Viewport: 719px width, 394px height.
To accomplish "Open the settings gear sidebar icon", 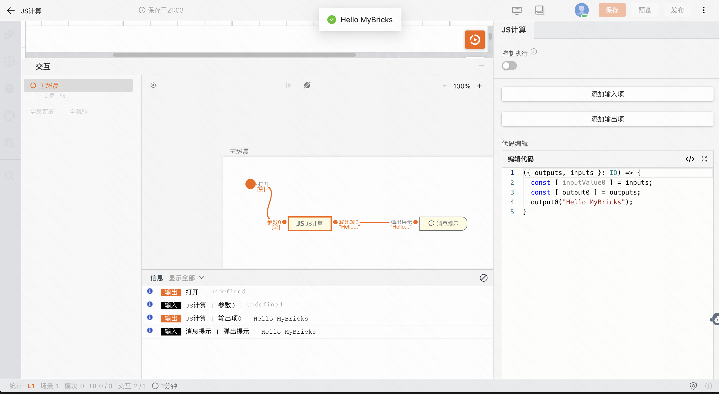I will click(10, 61).
